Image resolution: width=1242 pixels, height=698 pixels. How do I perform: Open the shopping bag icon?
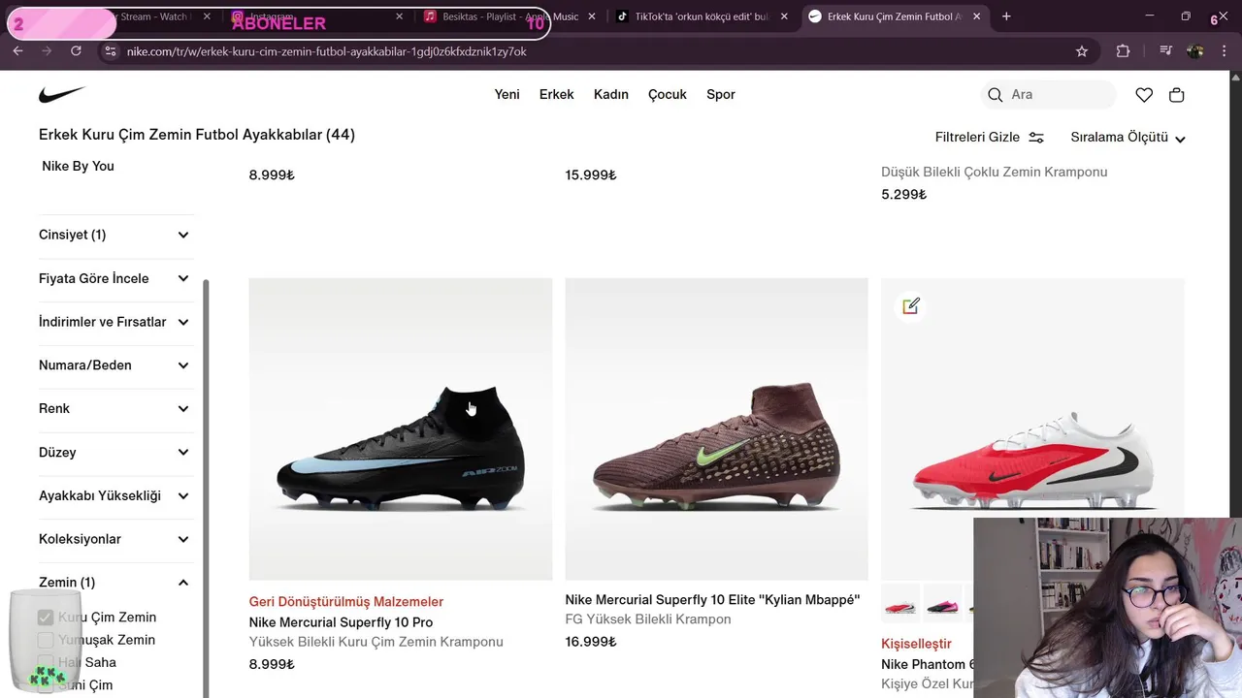pos(1177,95)
